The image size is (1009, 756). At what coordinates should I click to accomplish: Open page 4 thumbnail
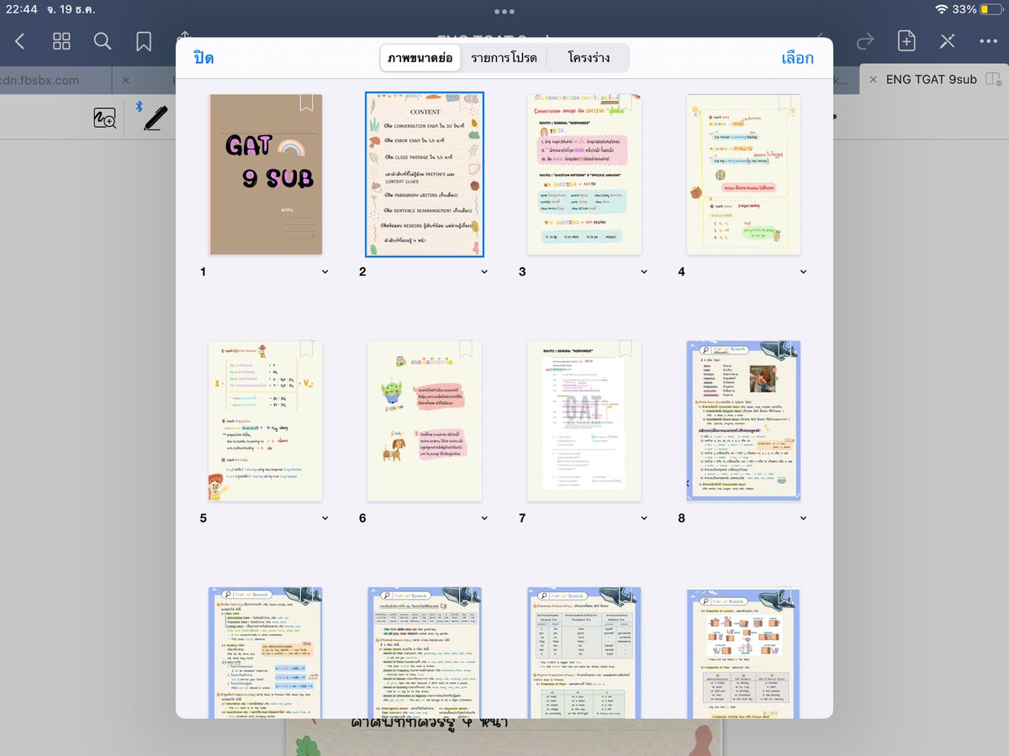(x=744, y=174)
